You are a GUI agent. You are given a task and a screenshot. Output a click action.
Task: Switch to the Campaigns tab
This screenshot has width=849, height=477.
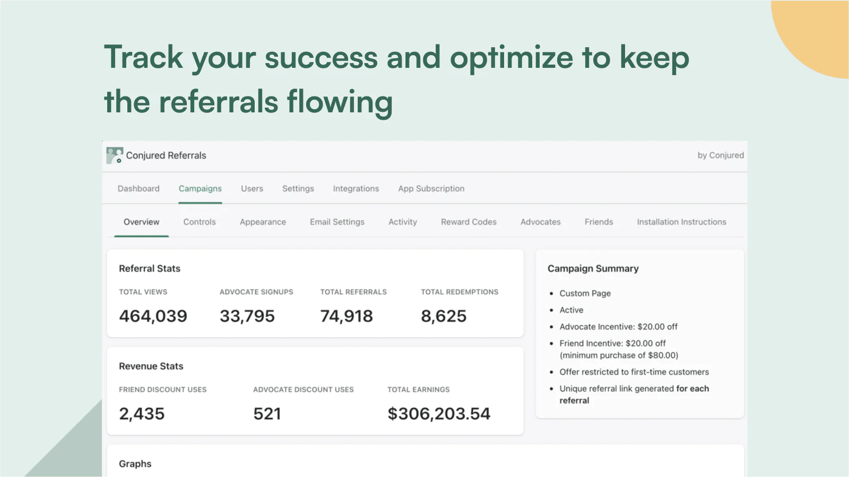(x=200, y=188)
